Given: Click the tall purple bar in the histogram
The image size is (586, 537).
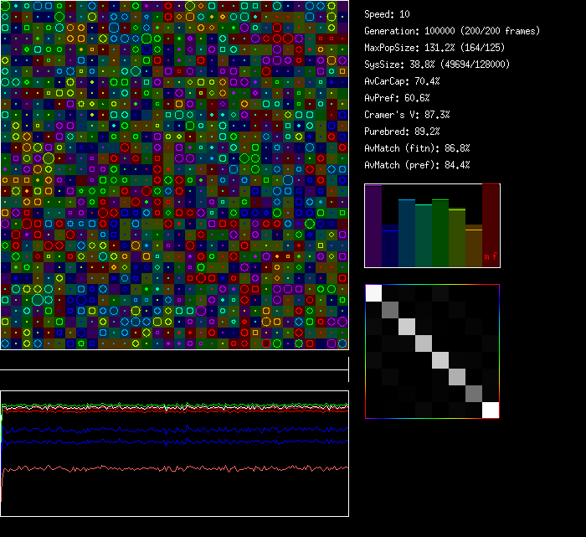Looking at the screenshot, I should coord(373,226).
